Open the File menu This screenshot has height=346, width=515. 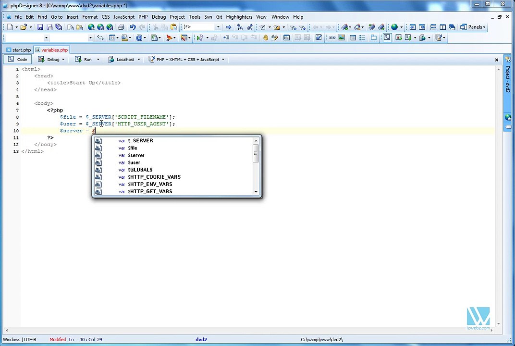tap(18, 17)
